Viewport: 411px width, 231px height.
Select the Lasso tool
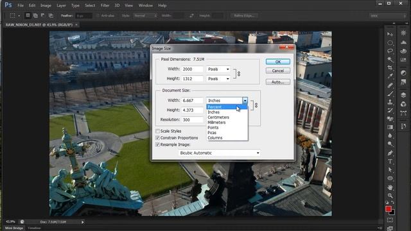pyautogui.click(x=390, y=51)
